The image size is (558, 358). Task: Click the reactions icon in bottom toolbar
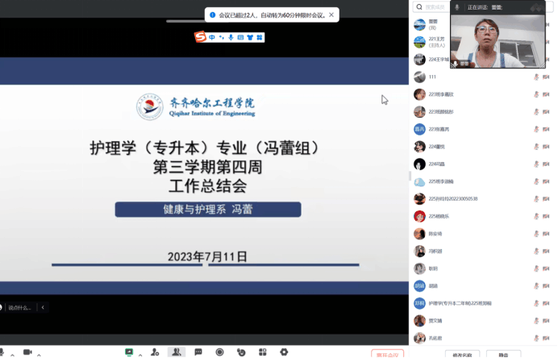pos(240,352)
